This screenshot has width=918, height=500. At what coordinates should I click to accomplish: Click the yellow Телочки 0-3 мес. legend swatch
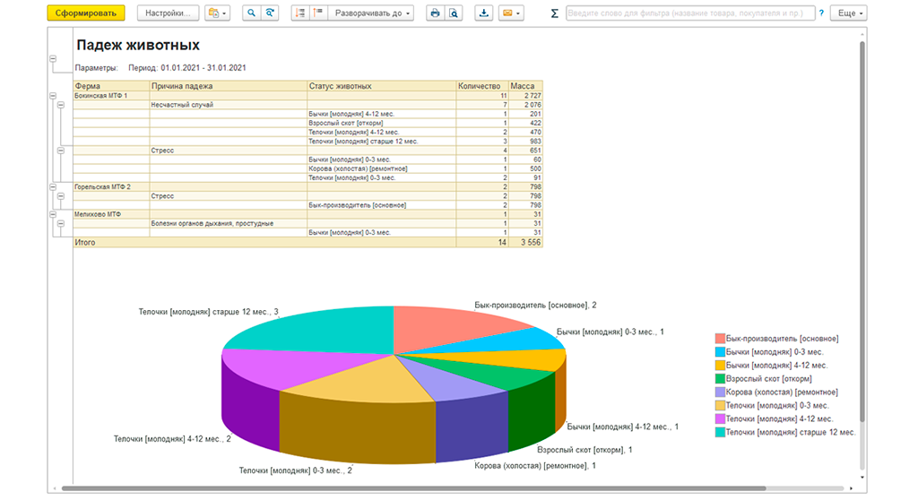point(720,405)
